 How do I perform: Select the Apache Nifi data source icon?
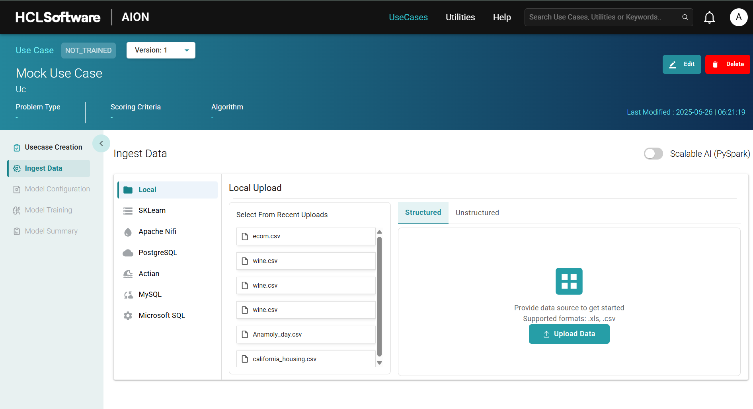[128, 232]
